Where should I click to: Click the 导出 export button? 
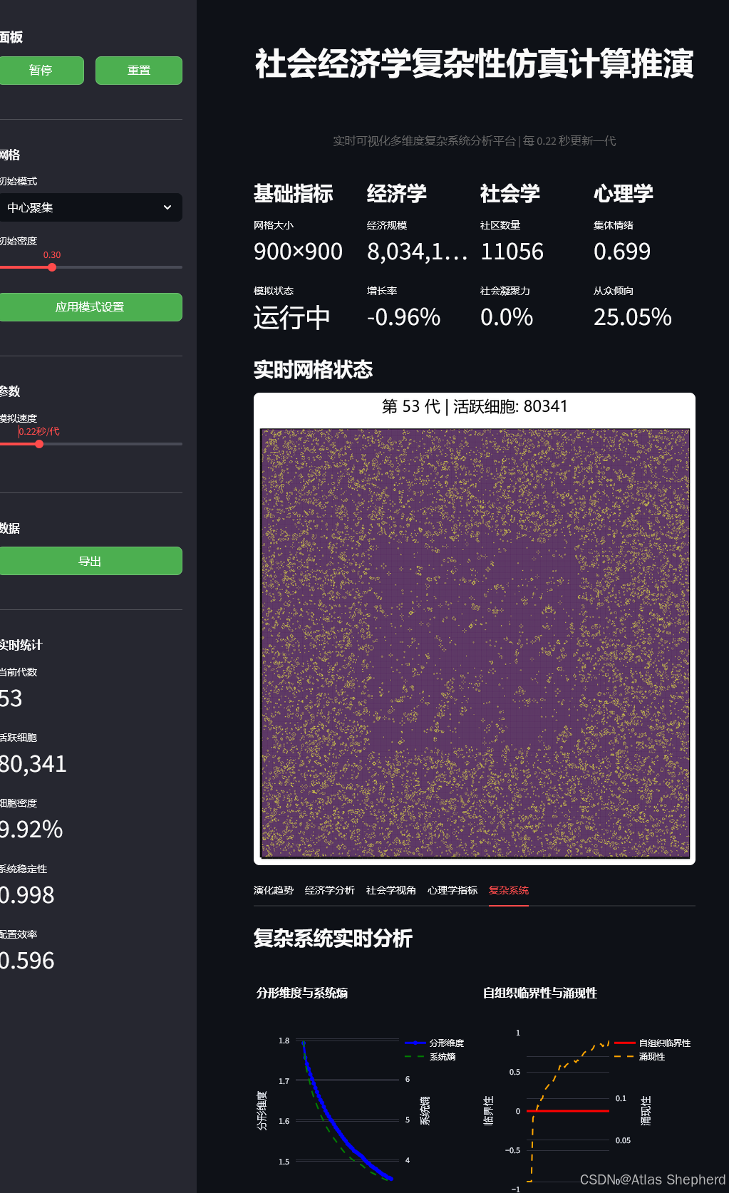(90, 561)
